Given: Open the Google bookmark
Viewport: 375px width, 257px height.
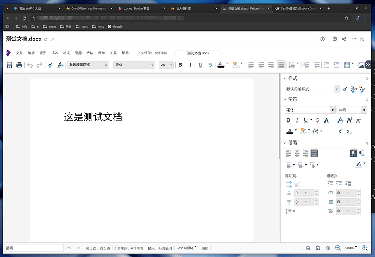Looking at the screenshot, I should (115, 26).
